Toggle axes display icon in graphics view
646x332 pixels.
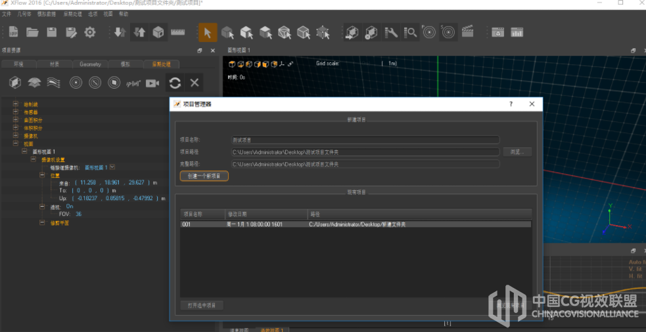[282, 64]
